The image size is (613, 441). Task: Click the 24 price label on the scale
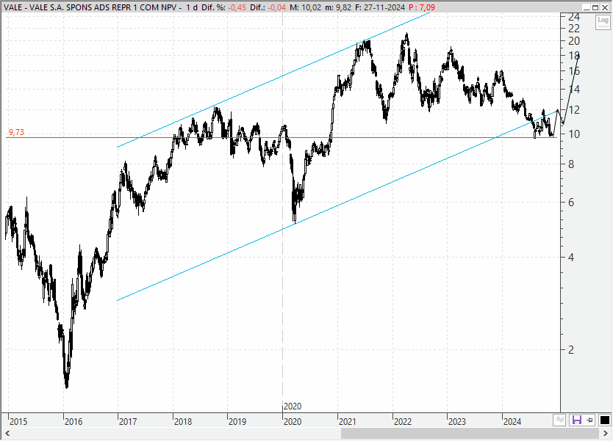point(574,17)
